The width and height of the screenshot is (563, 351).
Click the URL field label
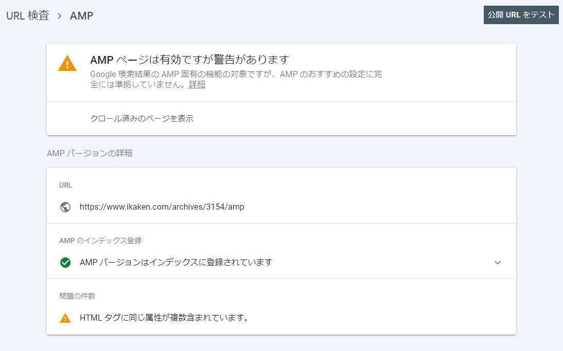click(x=66, y=185)
